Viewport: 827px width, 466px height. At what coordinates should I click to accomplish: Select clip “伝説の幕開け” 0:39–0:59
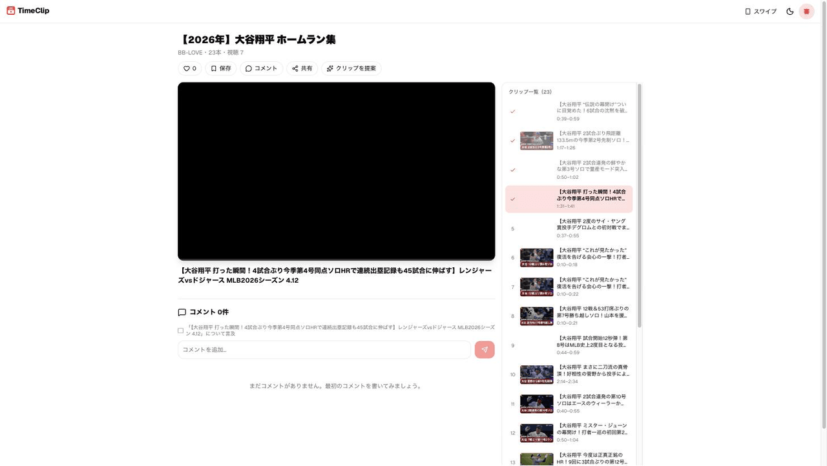point(569,111)
